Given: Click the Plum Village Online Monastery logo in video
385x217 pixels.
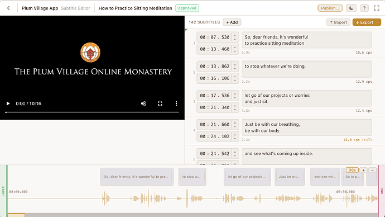Looking at the screenshot, I should pyautogui.click(x=90, y=53).
